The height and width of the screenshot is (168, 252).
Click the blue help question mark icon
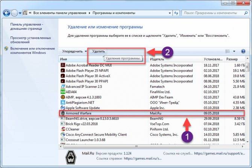(243, 51)
